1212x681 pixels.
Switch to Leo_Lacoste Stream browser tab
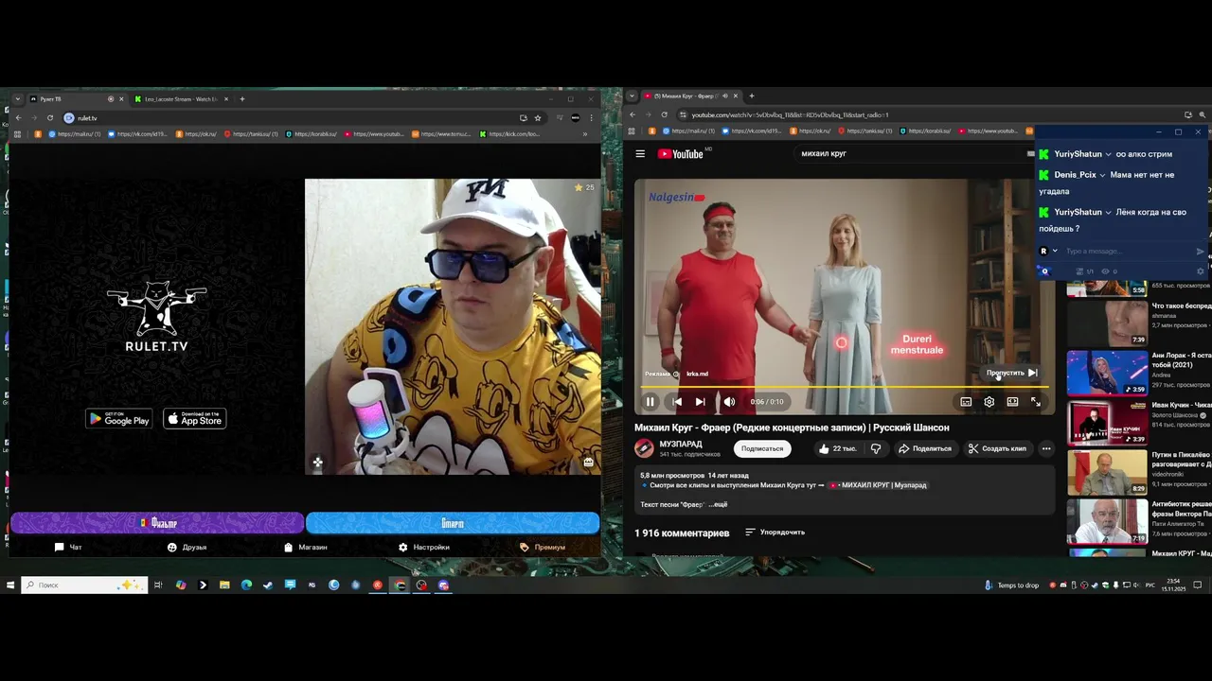(x=181, y=99)
